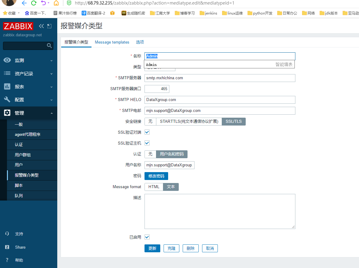Screen dimensions: 359x268
Task: Open the 百度翻译-2 bookmark
Action: 93,13
